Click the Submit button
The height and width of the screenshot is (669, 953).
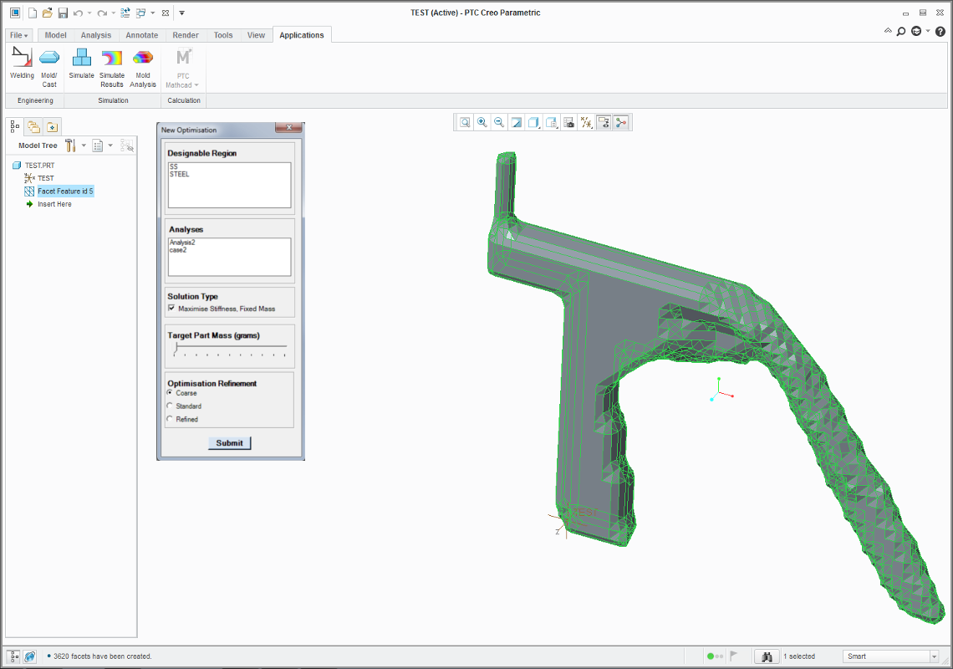coord(229,443)
